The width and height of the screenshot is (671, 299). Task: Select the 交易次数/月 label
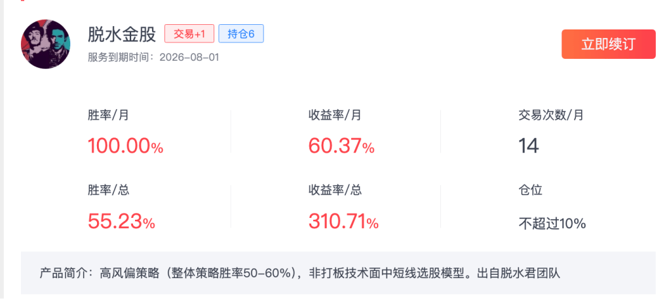pyautogui.click(x=551, y=115)
